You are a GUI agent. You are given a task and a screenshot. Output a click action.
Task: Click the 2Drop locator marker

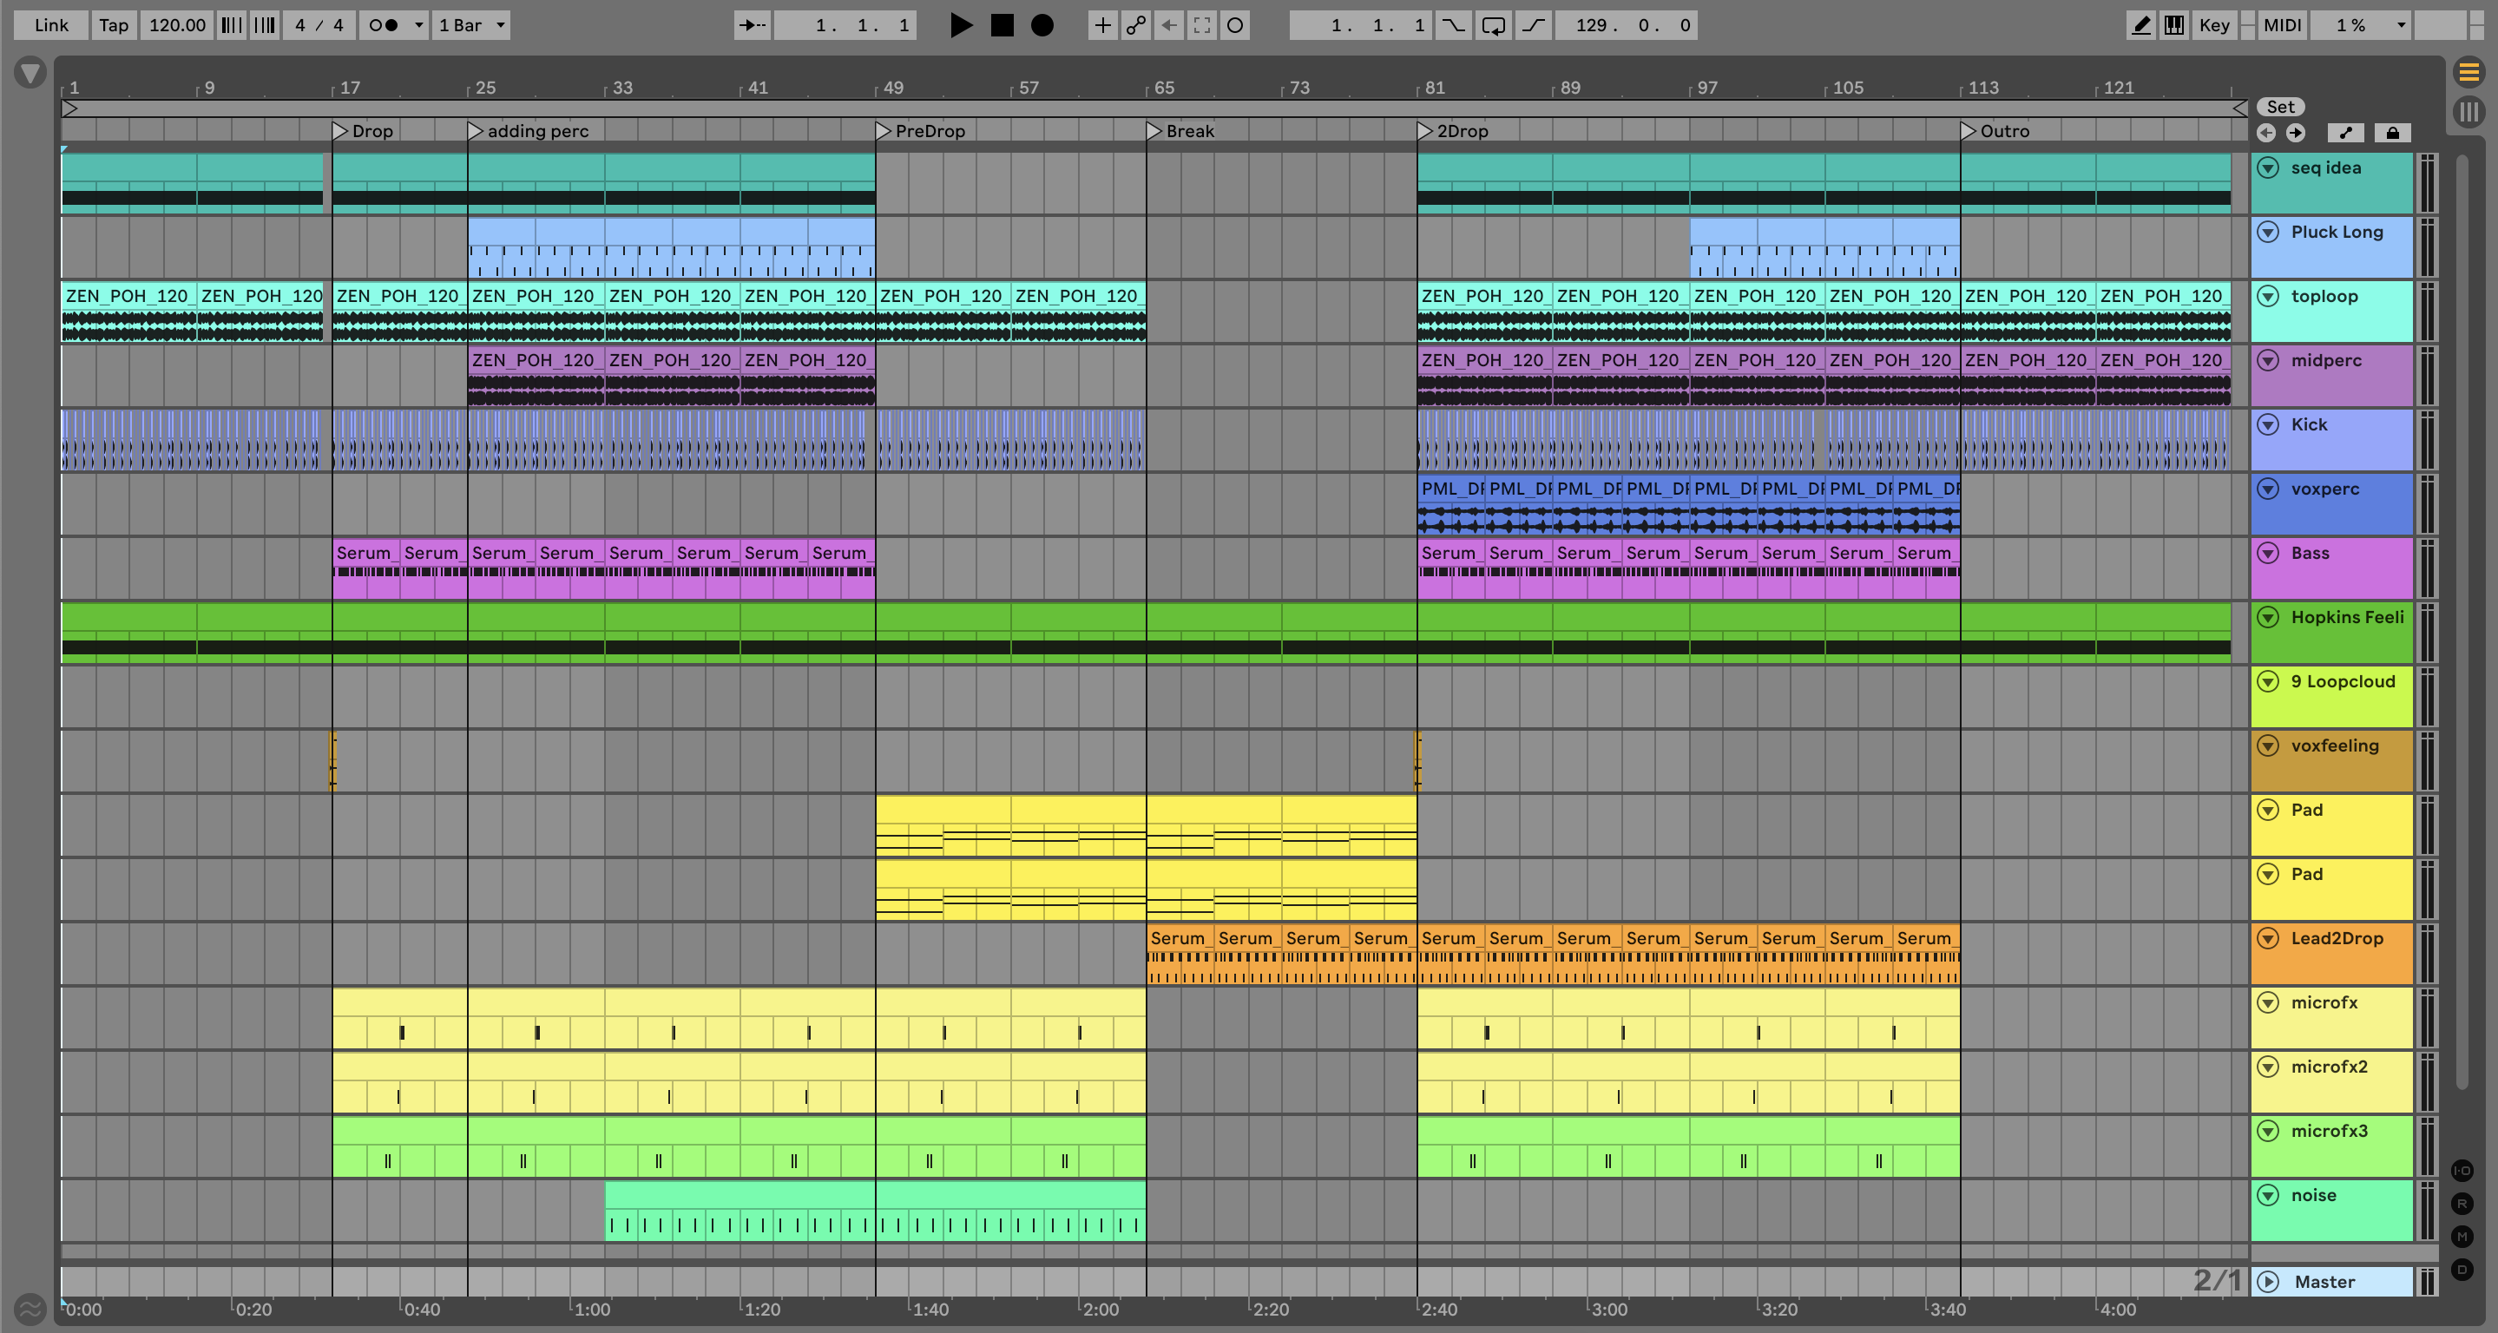point(1424,131)
